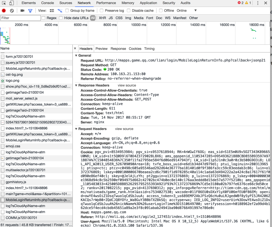272x227 pixels.
Task: Switch to the Performance tab
Action: [106, 3]
